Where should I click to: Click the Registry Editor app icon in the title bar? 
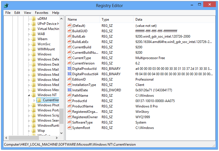click(6, 6)
